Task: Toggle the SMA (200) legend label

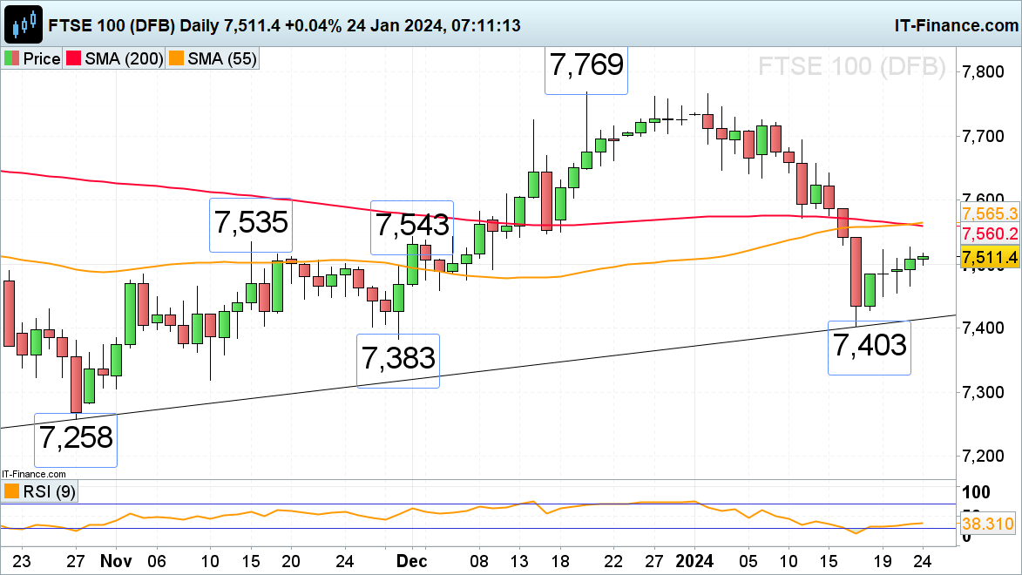Action: click(x=122, y=59)
